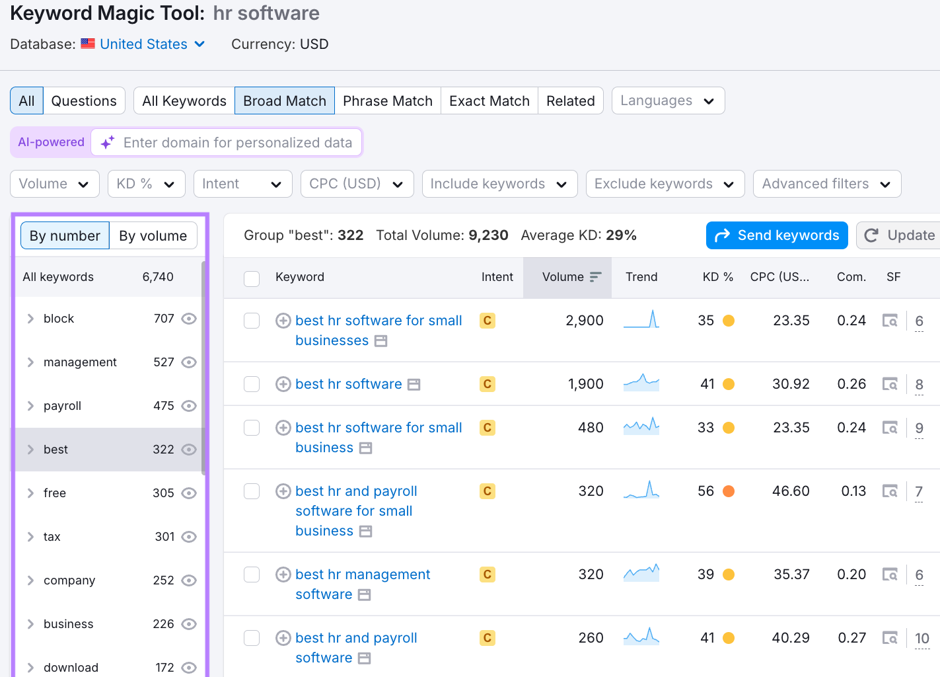Click the Enter domain for personalized data field

tap(238, 142)
